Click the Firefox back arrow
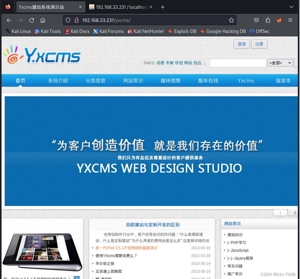The height and width of the screenshot is (279, 300). click(9, 20)
